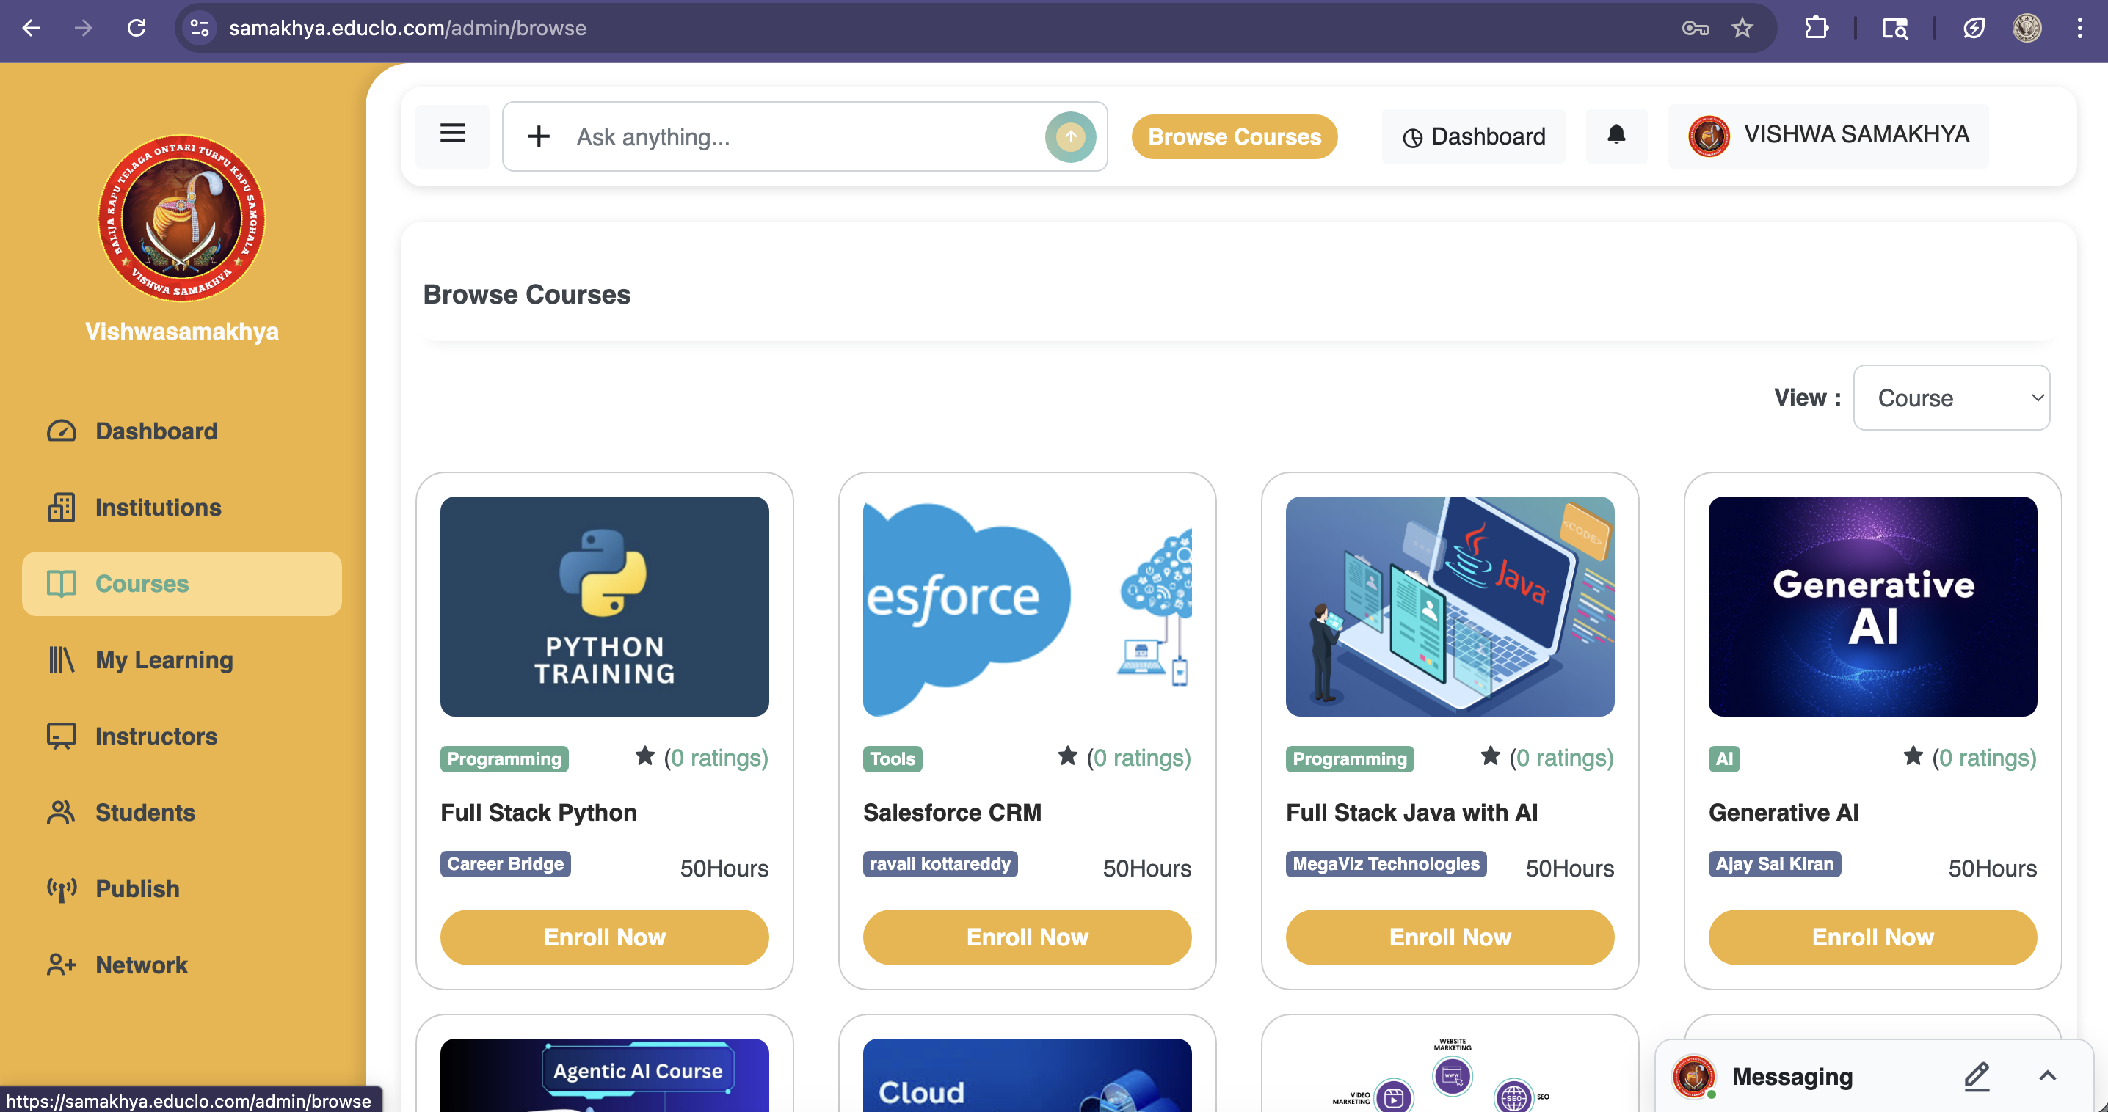Click the Dashboard gauge icon in sidebar
The width and height of the screenshot is (2108, 1112).
coord(62,431)
